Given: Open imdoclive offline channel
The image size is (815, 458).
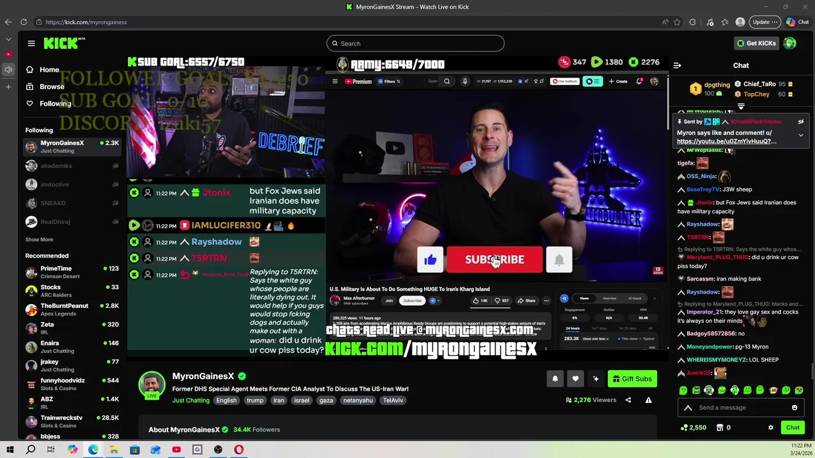Looking at the screenshot, I should point(72,184).
